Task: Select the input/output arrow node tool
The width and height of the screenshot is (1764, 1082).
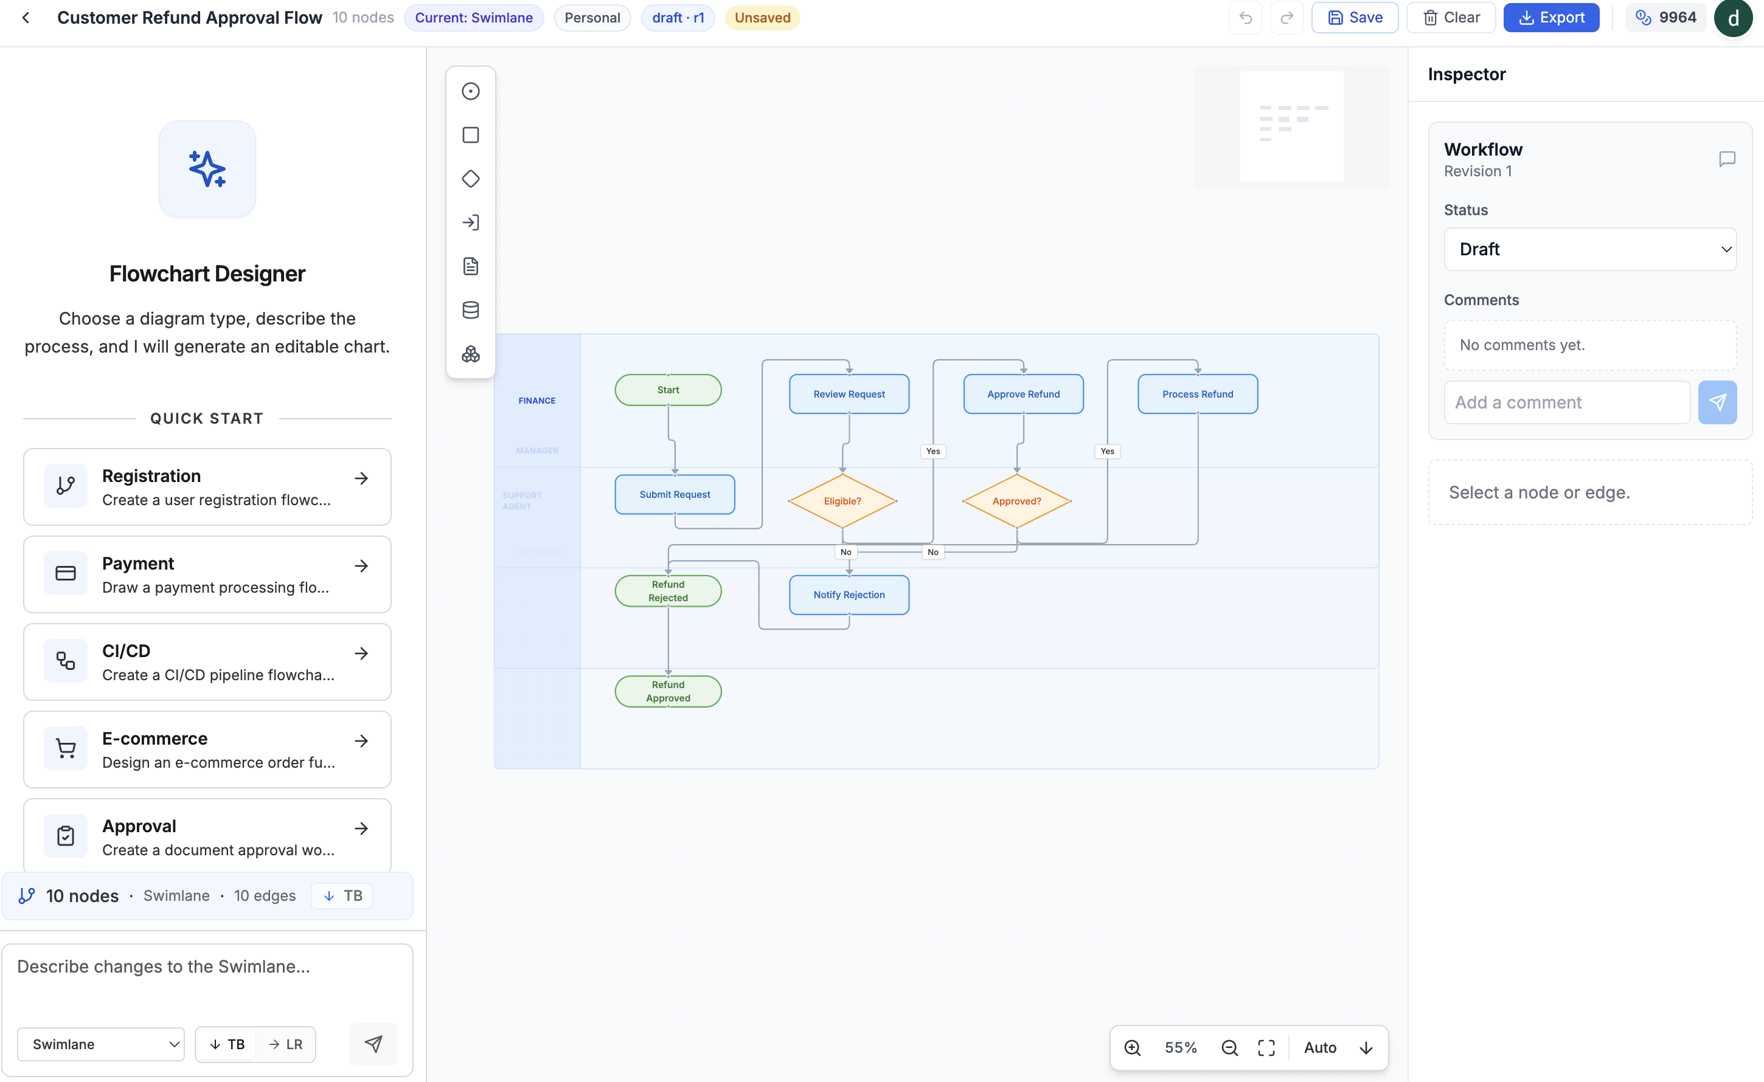Action: [x=470, y=222]
